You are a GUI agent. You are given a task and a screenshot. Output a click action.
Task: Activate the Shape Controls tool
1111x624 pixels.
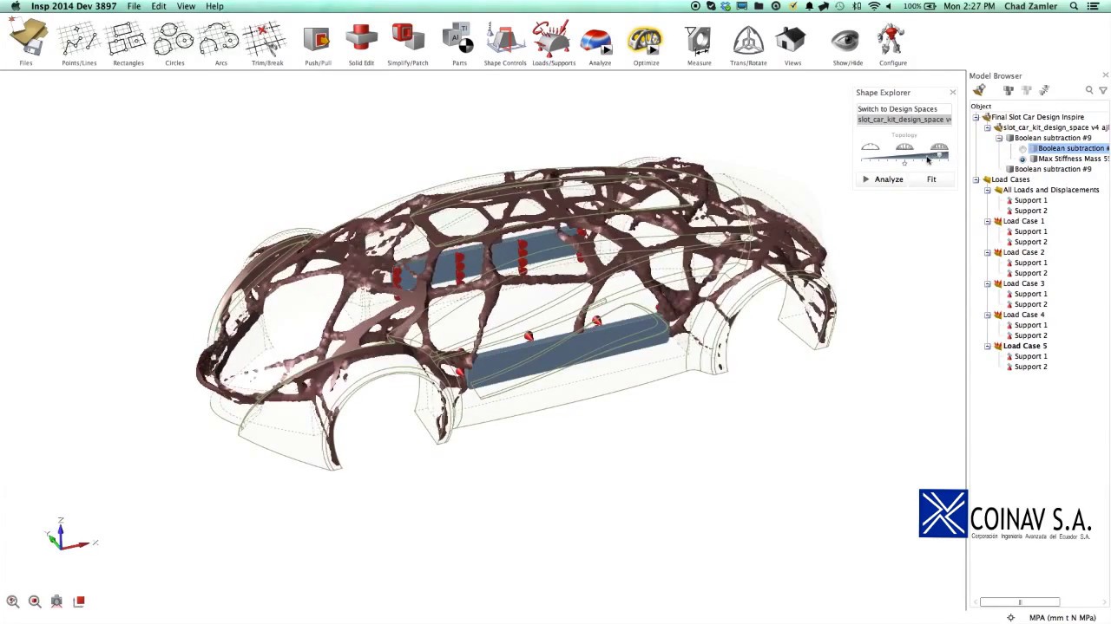point(505,44)
